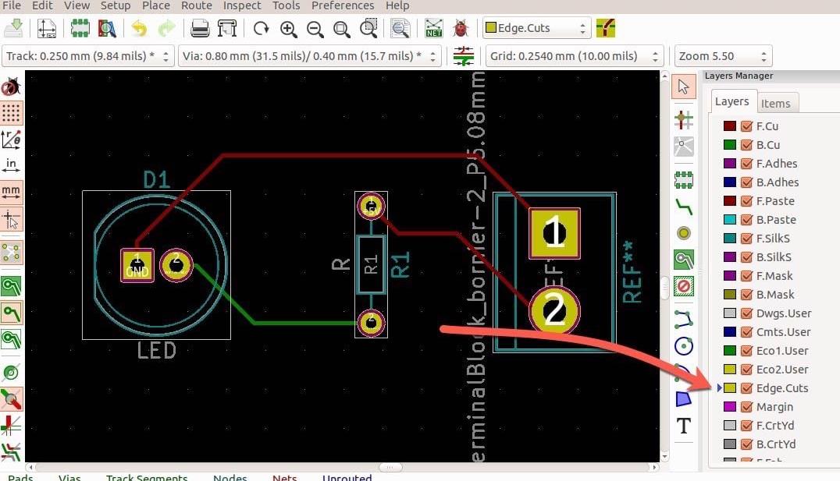
Task: Open the Route menu
Action: pos(197,5)
